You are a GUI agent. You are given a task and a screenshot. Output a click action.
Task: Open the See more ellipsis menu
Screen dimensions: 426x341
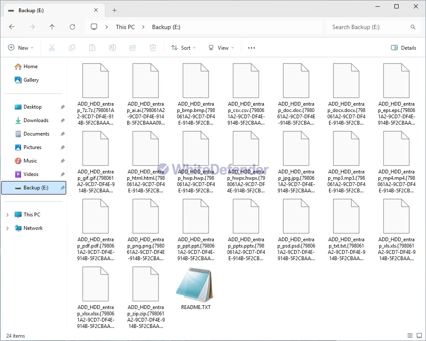click(x=252, y=48)
